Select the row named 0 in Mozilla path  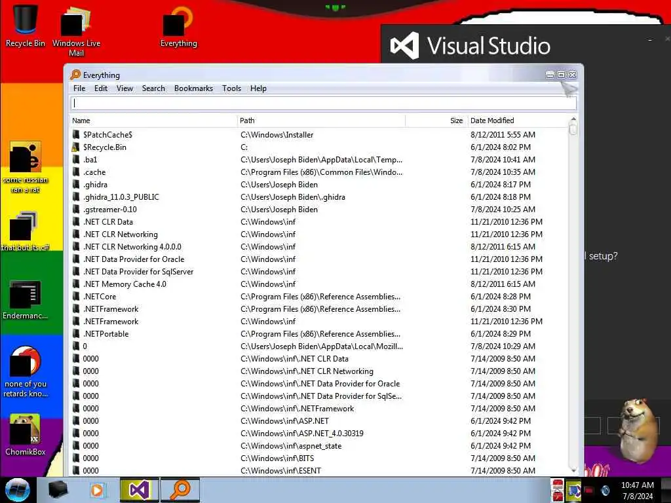point(319,346)
